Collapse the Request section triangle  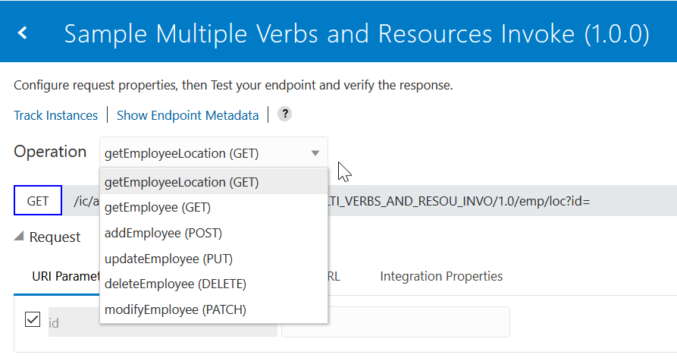point(19,237)
